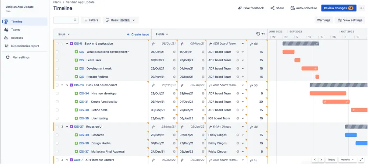Clear the 16/Oct/21 start date for Learn Java

click(x=174, y=60)
